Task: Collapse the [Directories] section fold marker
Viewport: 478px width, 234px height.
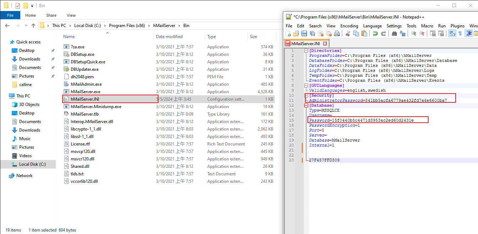Action: 306,51
